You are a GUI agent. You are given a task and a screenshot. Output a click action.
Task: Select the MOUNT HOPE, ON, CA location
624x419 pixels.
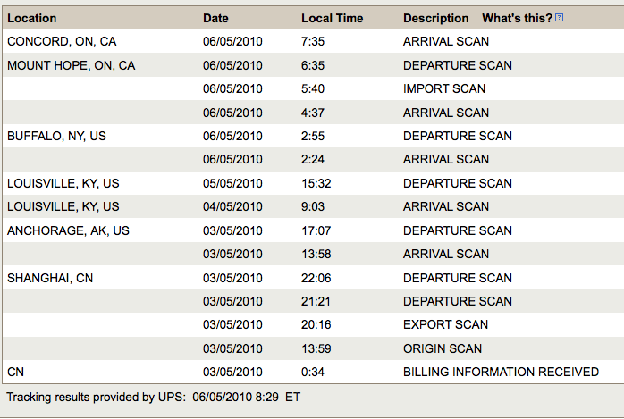pyautogui.click(x=72, y=65)
